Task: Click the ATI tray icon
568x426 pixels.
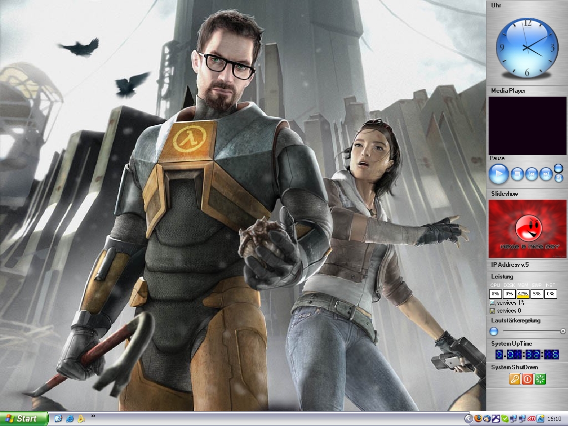Action: [532, 419]
